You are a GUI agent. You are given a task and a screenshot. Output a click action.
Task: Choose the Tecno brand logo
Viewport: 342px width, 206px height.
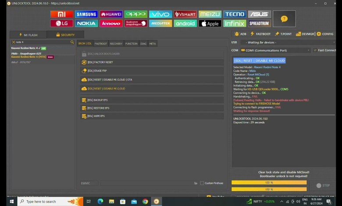(235, 14)
